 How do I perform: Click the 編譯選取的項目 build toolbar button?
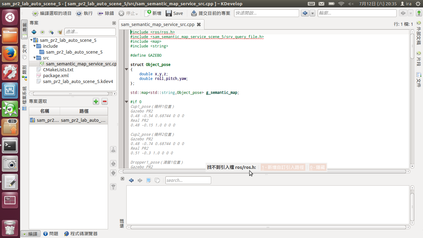tap(52, 13)
